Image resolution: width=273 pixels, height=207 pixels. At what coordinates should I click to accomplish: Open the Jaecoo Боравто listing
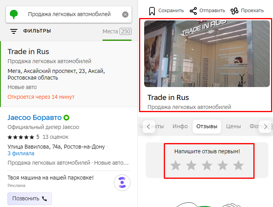point(35,118)
